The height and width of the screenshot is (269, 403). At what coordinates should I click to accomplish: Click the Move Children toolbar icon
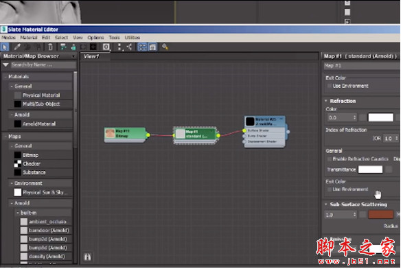63,47
